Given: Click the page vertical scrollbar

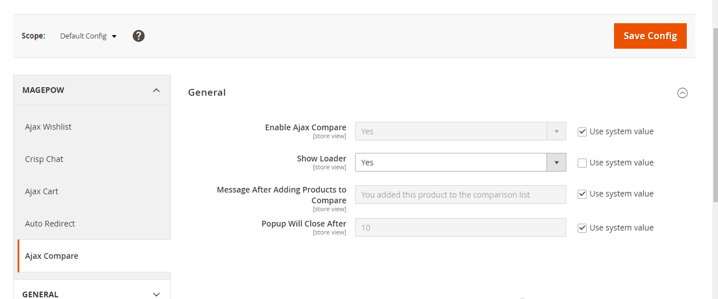Looking at the screenshot, I should 715,113.
